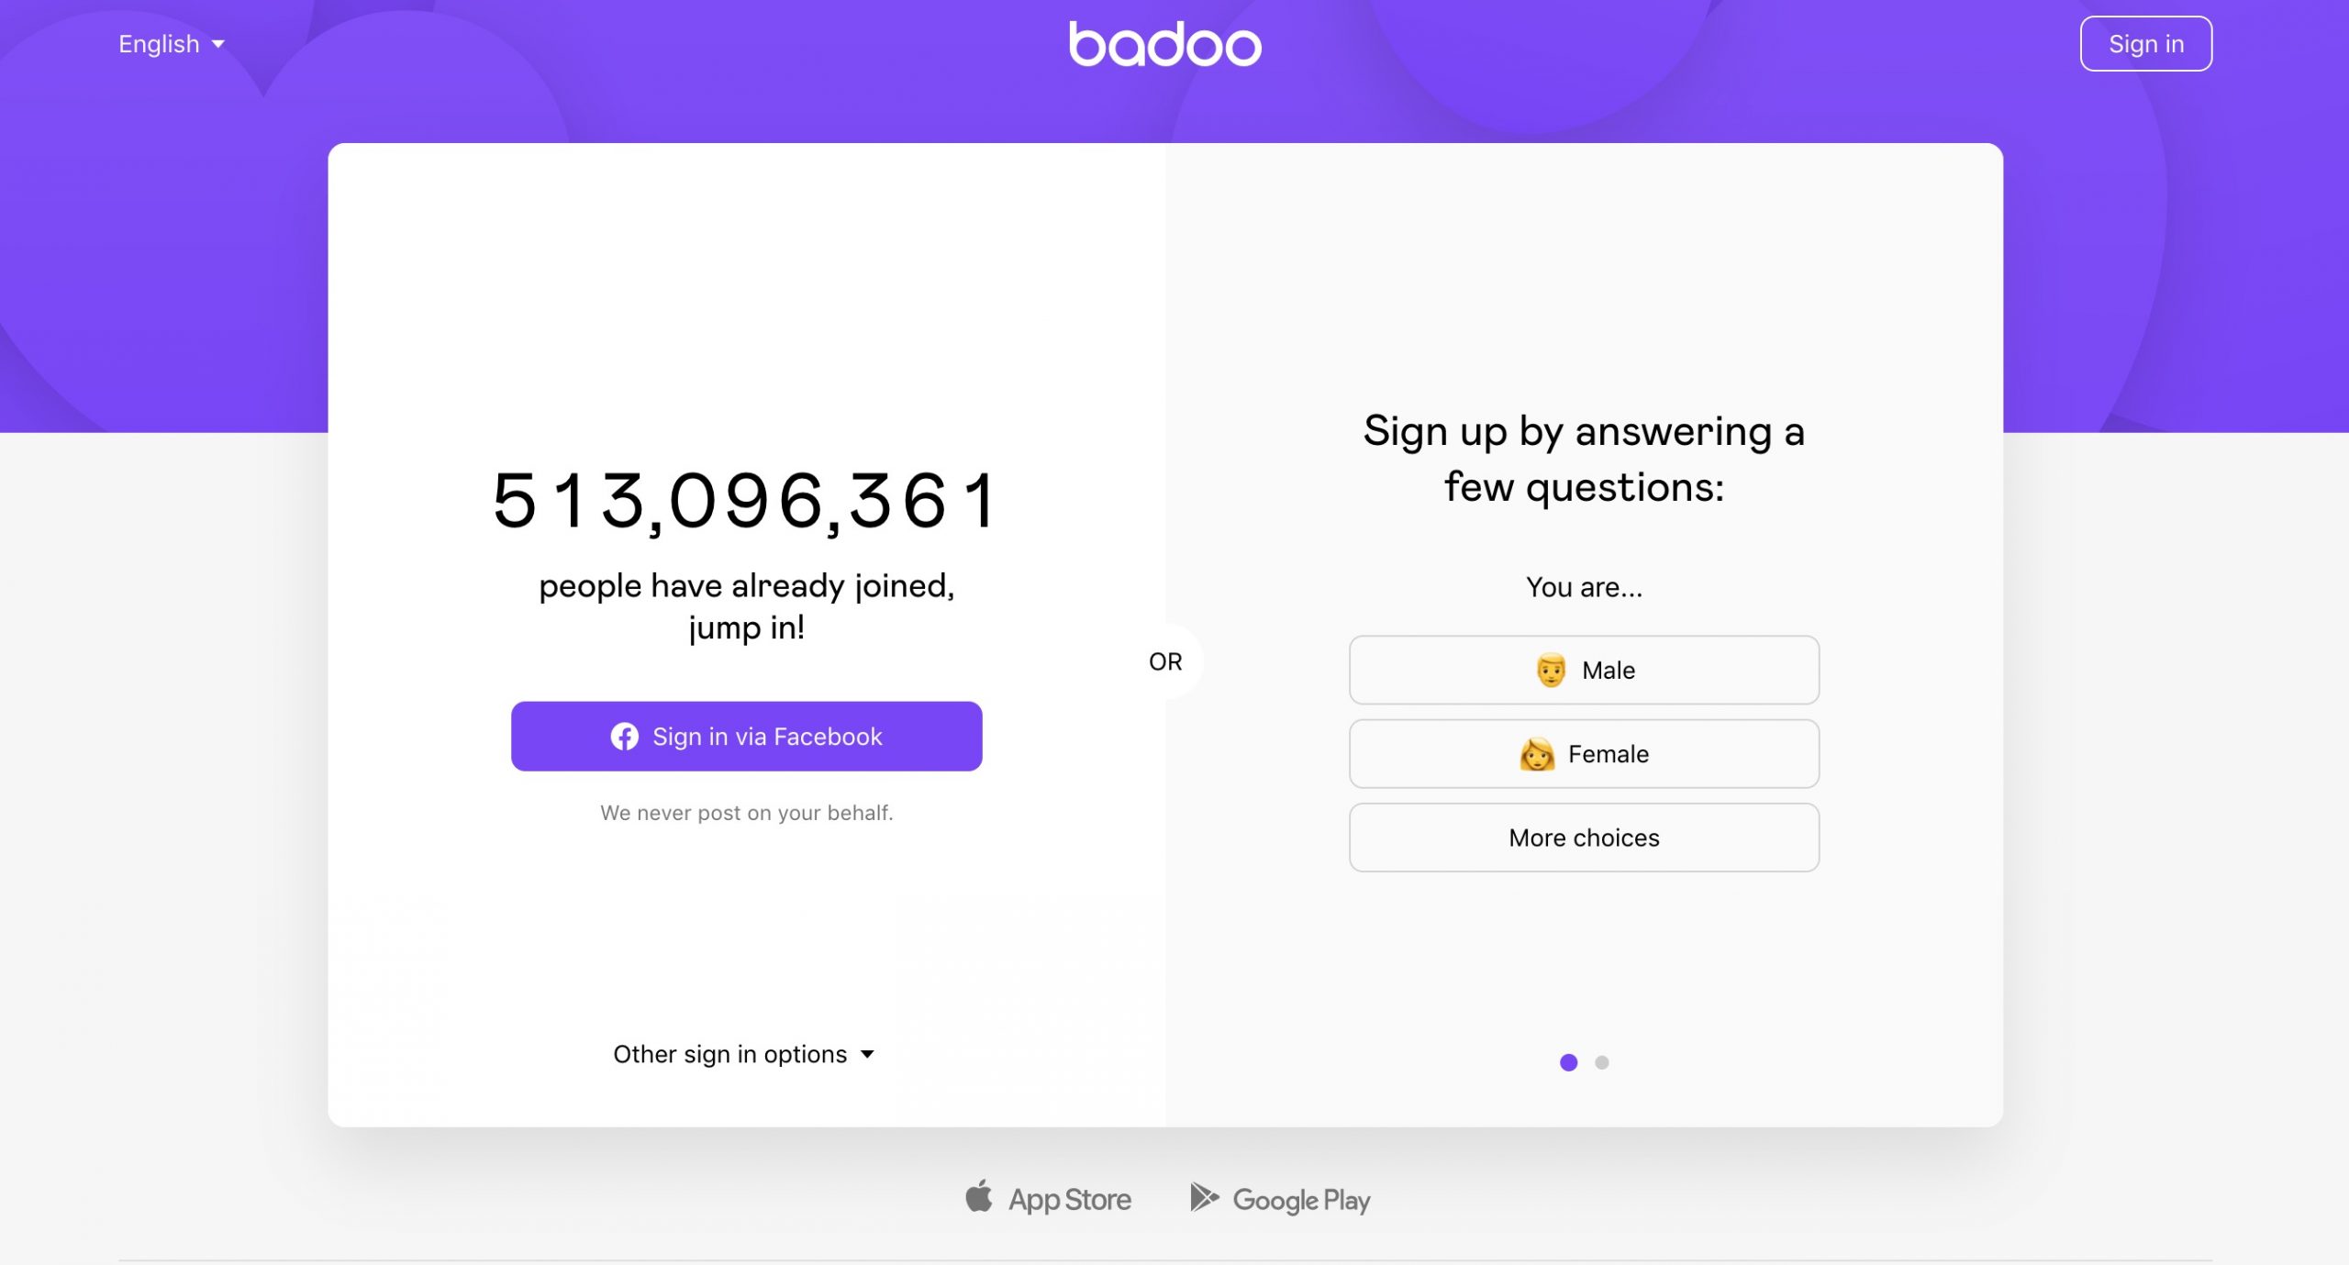Click the Sign in button top right
Screen dimensions: 2349x1265
click(x=2146, y=42)
